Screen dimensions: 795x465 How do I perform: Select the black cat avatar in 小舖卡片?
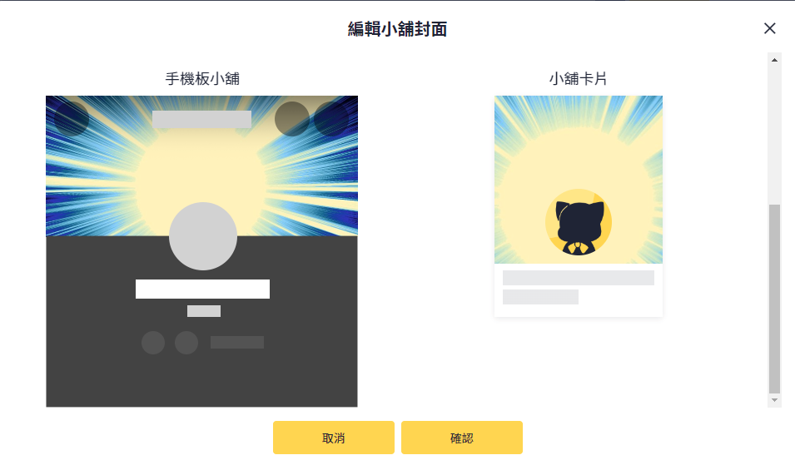[579, 222]
